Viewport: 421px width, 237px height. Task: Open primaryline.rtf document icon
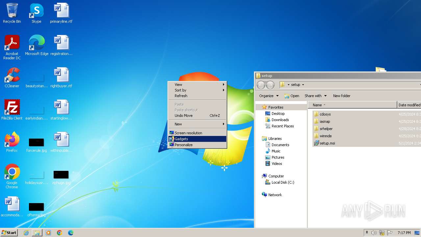[61, 13]
